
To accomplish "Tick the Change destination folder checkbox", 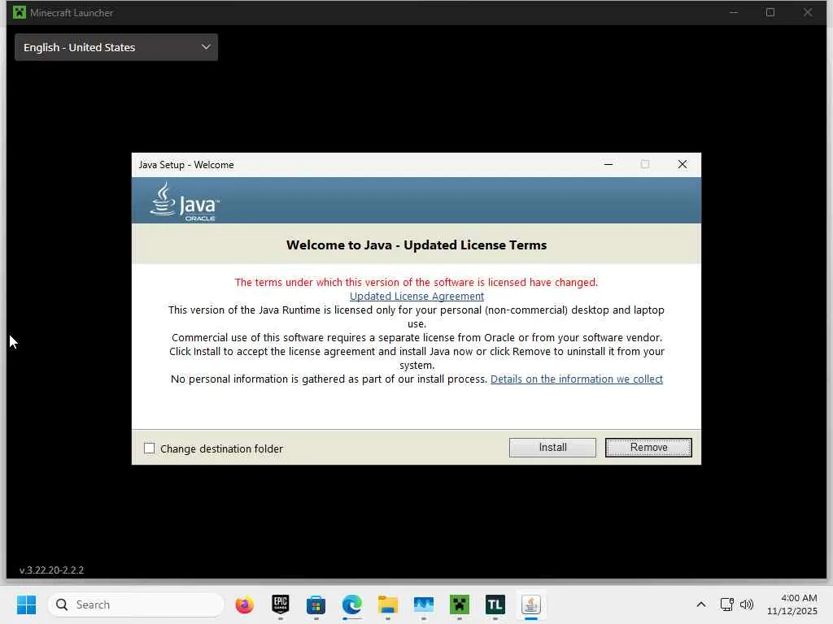I will 150,448.
